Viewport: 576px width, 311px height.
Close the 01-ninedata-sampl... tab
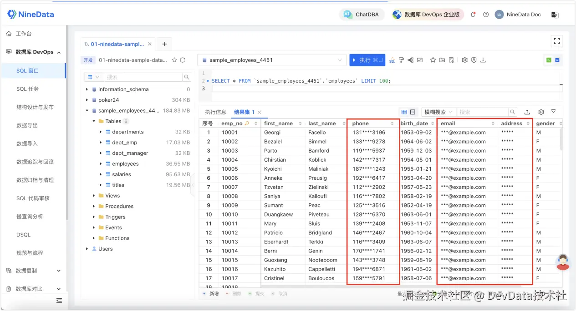[x=150, y=44]
